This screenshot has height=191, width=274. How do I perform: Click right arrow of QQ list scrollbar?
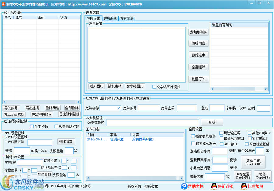(78, 102)
